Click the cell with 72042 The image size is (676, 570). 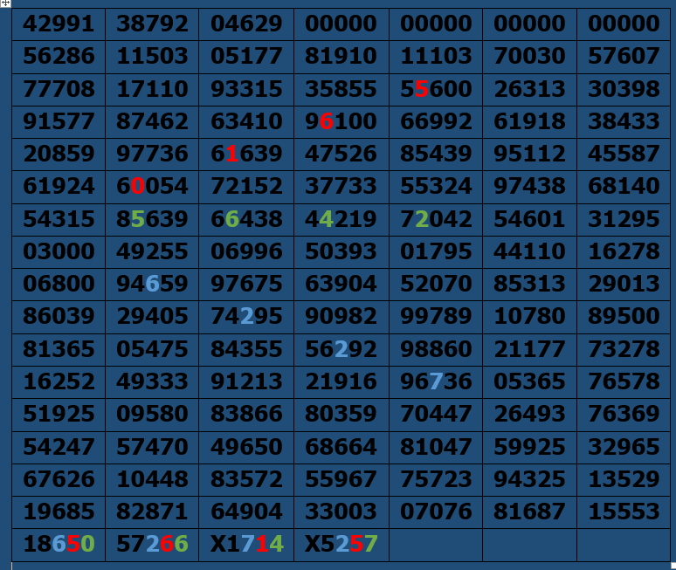436,219
